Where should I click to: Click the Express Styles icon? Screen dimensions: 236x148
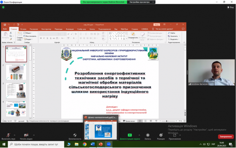(142, 34)
